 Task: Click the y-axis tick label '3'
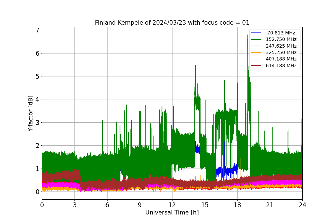(37, 122)
